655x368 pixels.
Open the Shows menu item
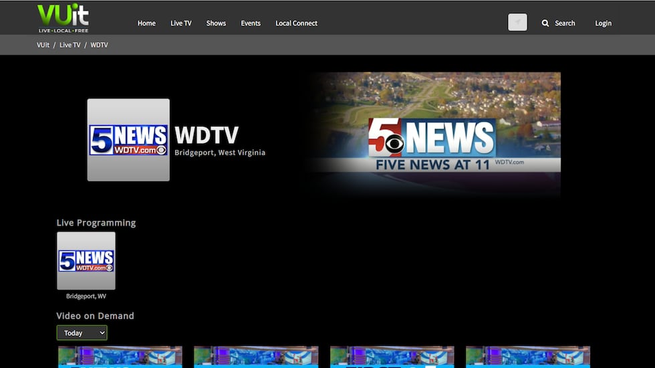[216, 23]
